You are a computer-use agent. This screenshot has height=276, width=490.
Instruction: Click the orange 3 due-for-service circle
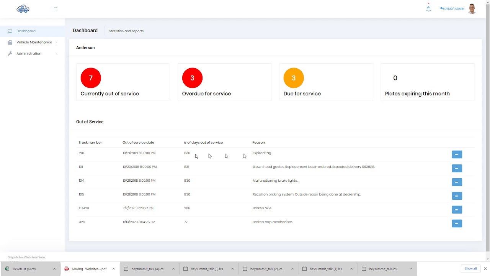tap(294, 78)
